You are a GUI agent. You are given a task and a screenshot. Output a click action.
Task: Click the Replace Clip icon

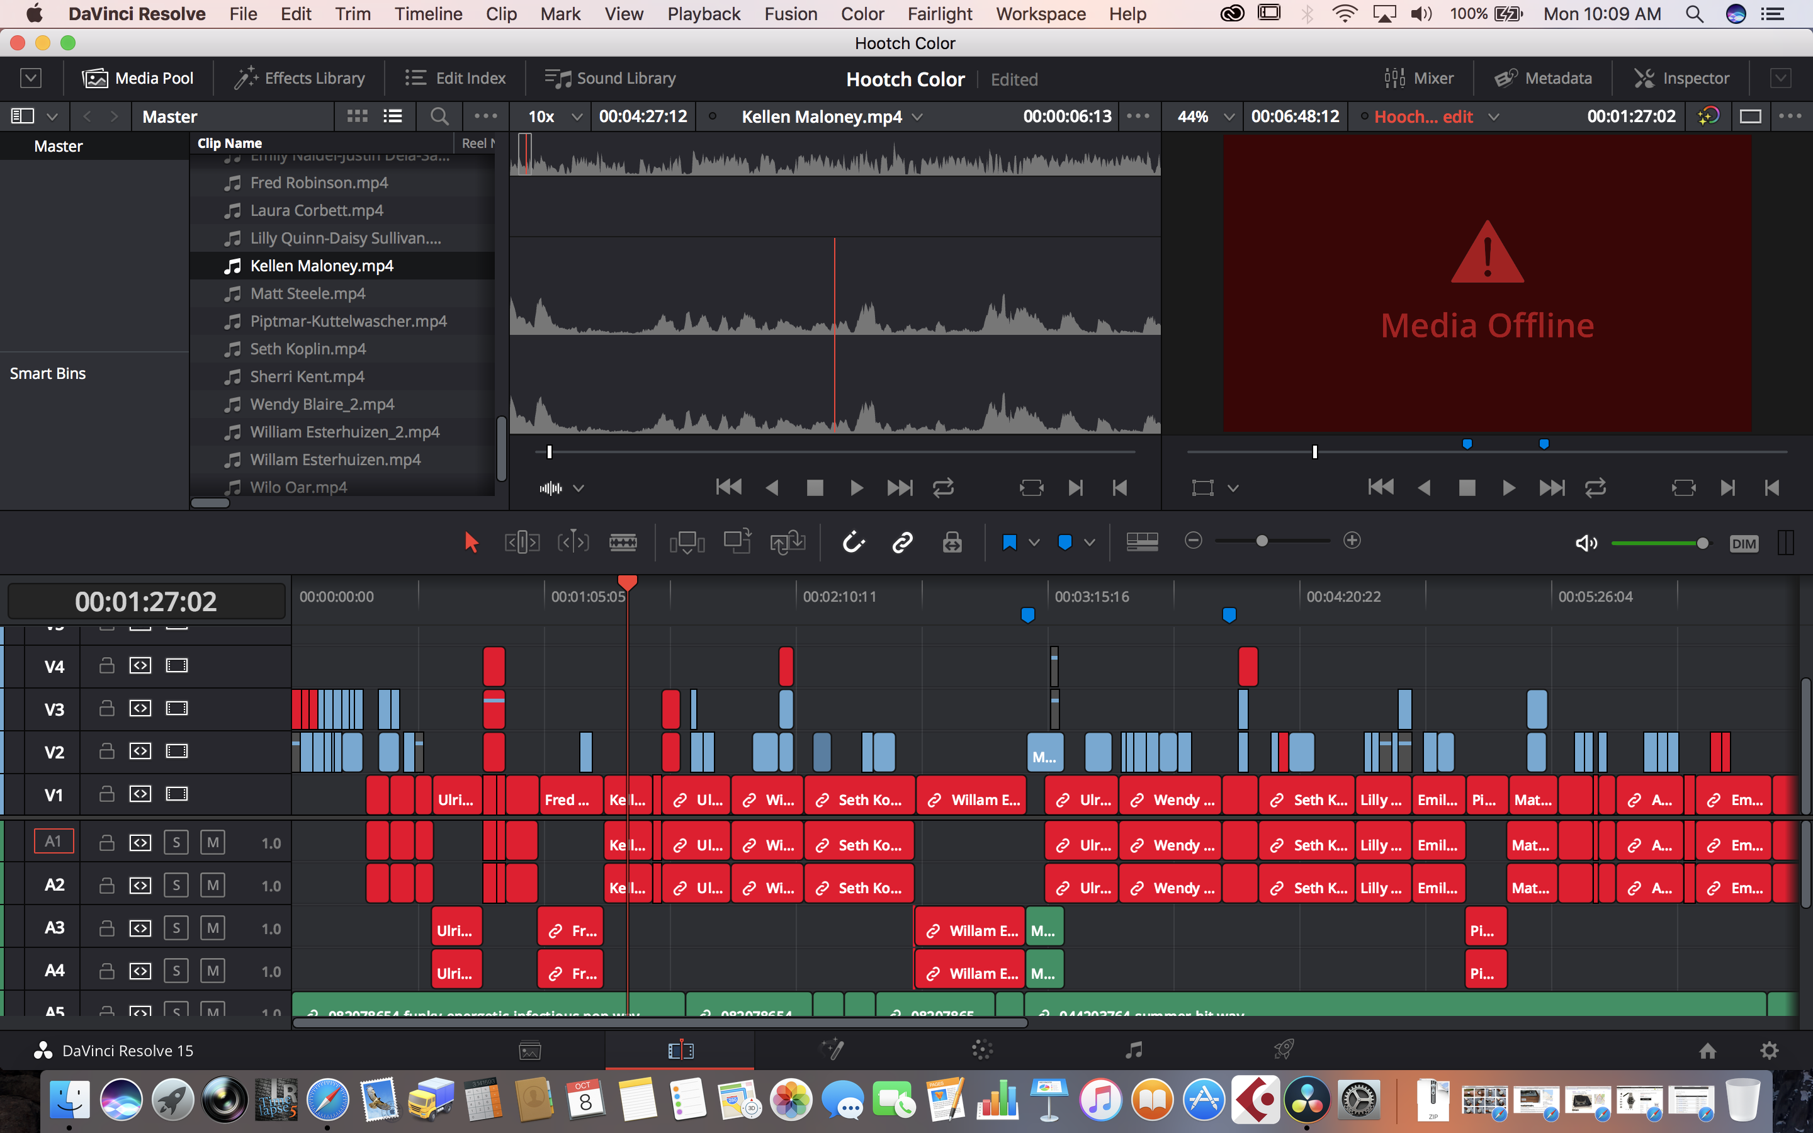[x=788, y=542]
